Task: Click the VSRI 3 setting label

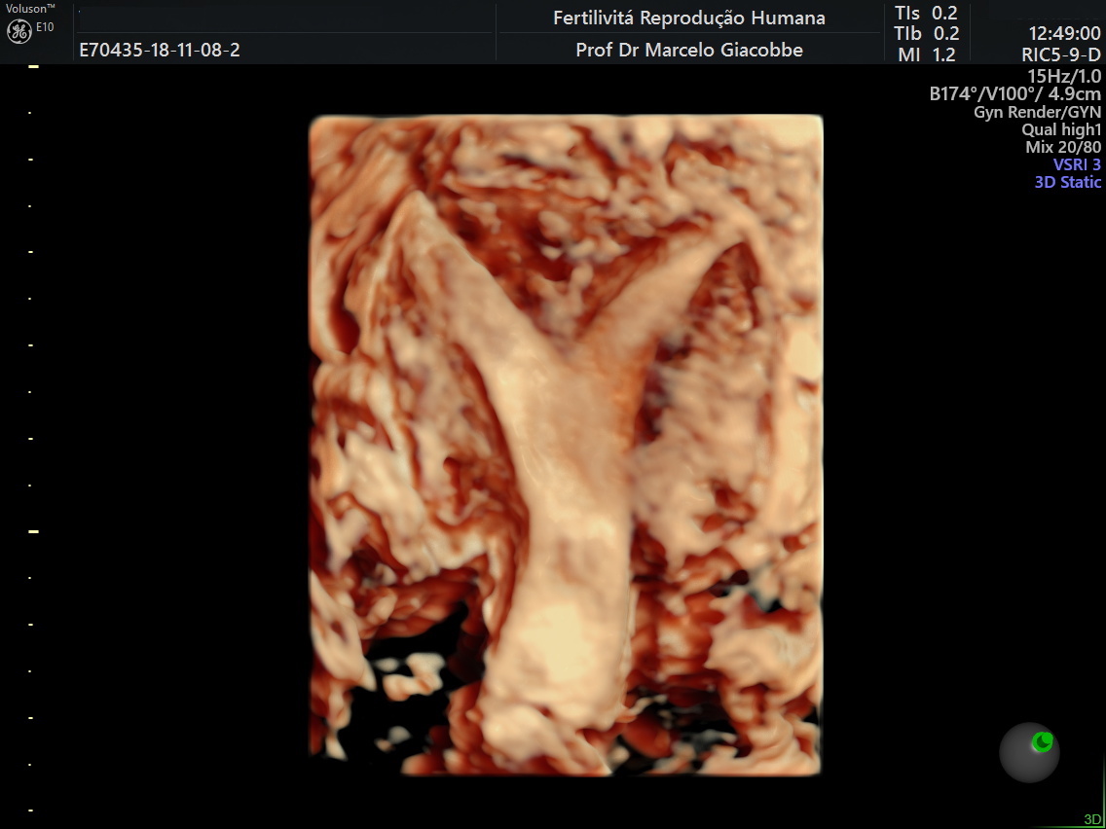Action: pos(1077,164)
